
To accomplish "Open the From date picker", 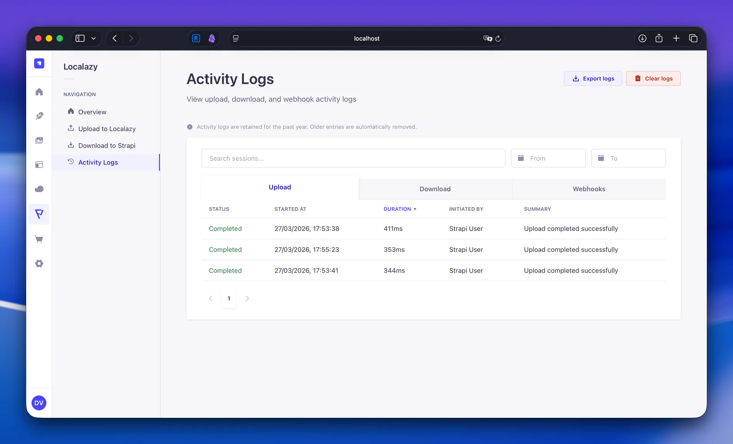I will (548, 158).
